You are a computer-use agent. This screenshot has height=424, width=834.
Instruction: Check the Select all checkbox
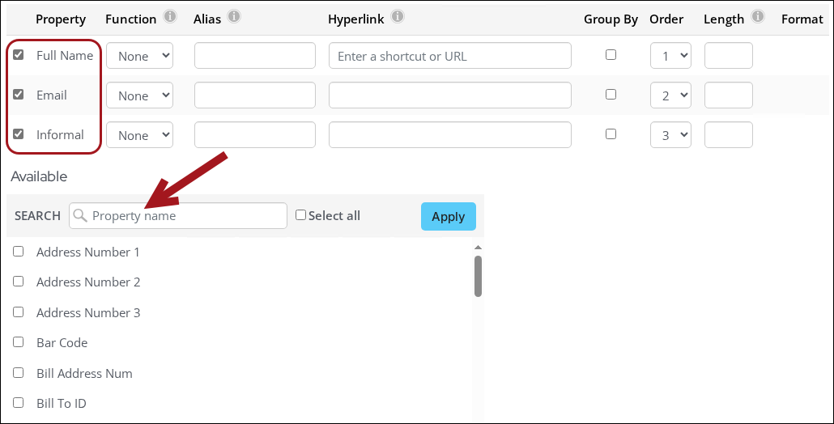pos(301,215)
